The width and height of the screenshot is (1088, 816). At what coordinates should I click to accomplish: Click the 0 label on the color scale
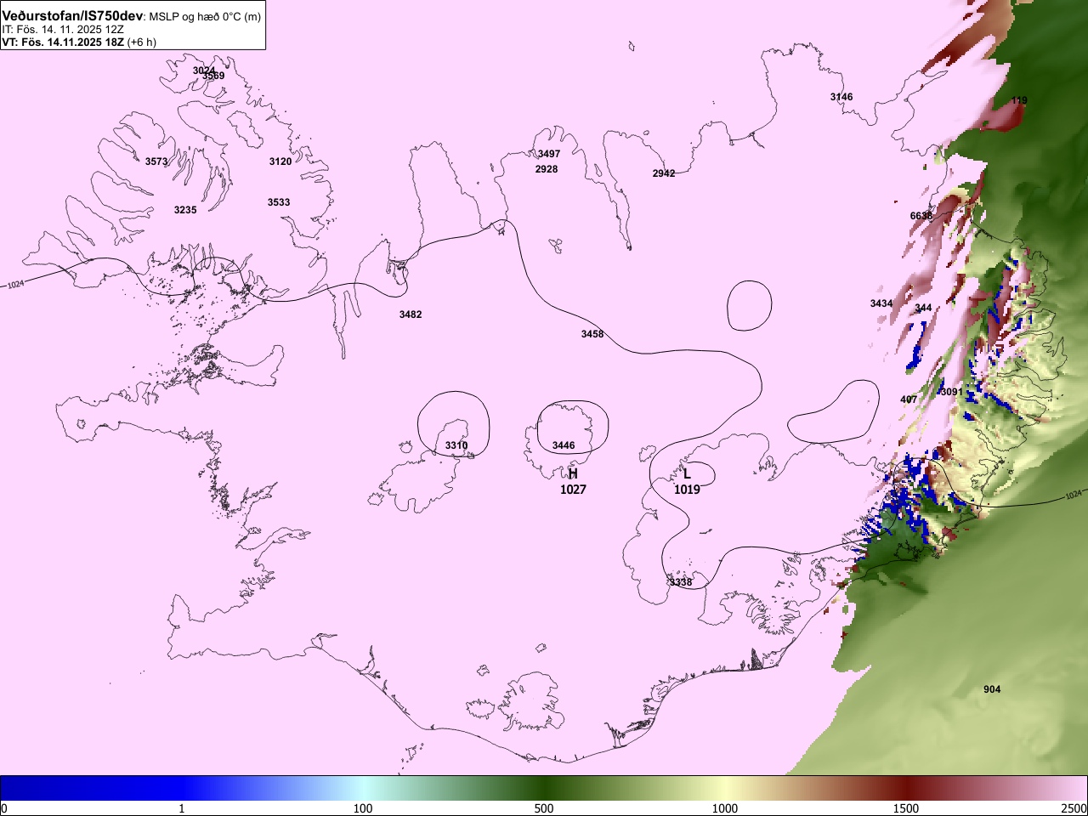(4, 808)
